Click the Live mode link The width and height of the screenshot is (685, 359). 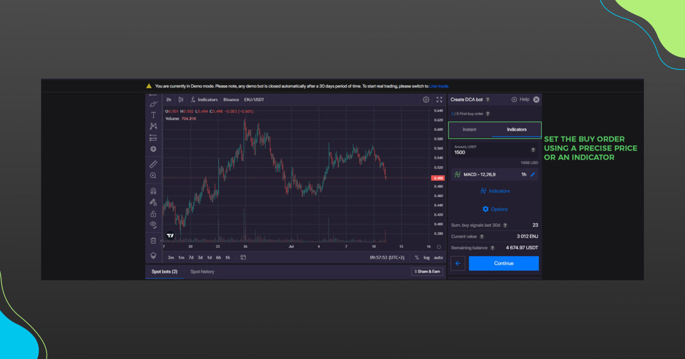(439, 86)
